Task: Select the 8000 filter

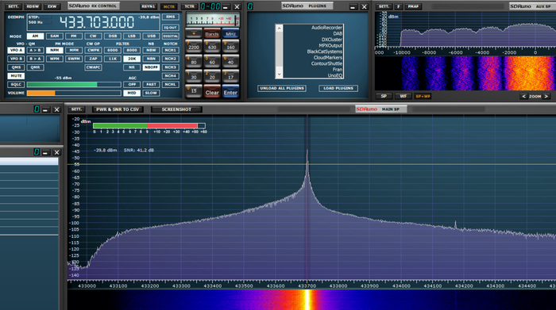Action: tap(132, 50)
